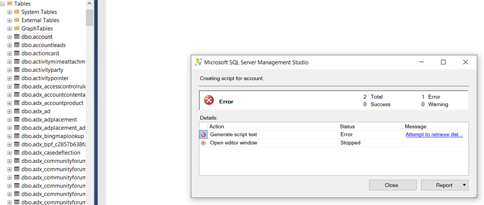This screenshot has width=484, height=205.
Task: Select the dbo.adx_bpf_c2857b638fa table
Action: [x=53, y=145]
